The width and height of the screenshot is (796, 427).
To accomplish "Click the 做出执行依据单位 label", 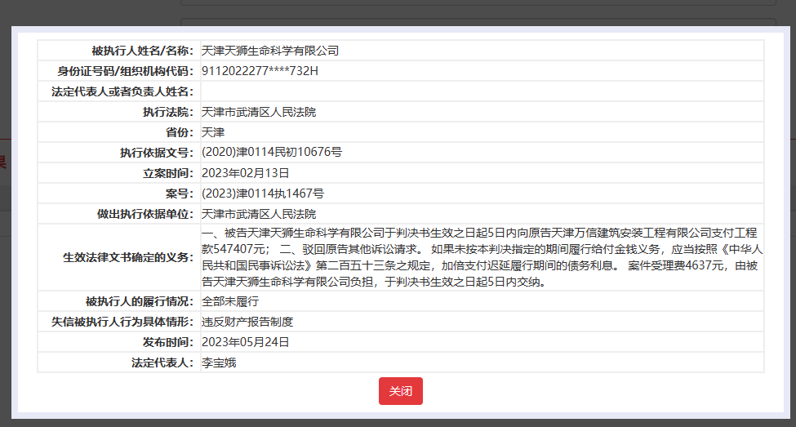I will (145, 214).
